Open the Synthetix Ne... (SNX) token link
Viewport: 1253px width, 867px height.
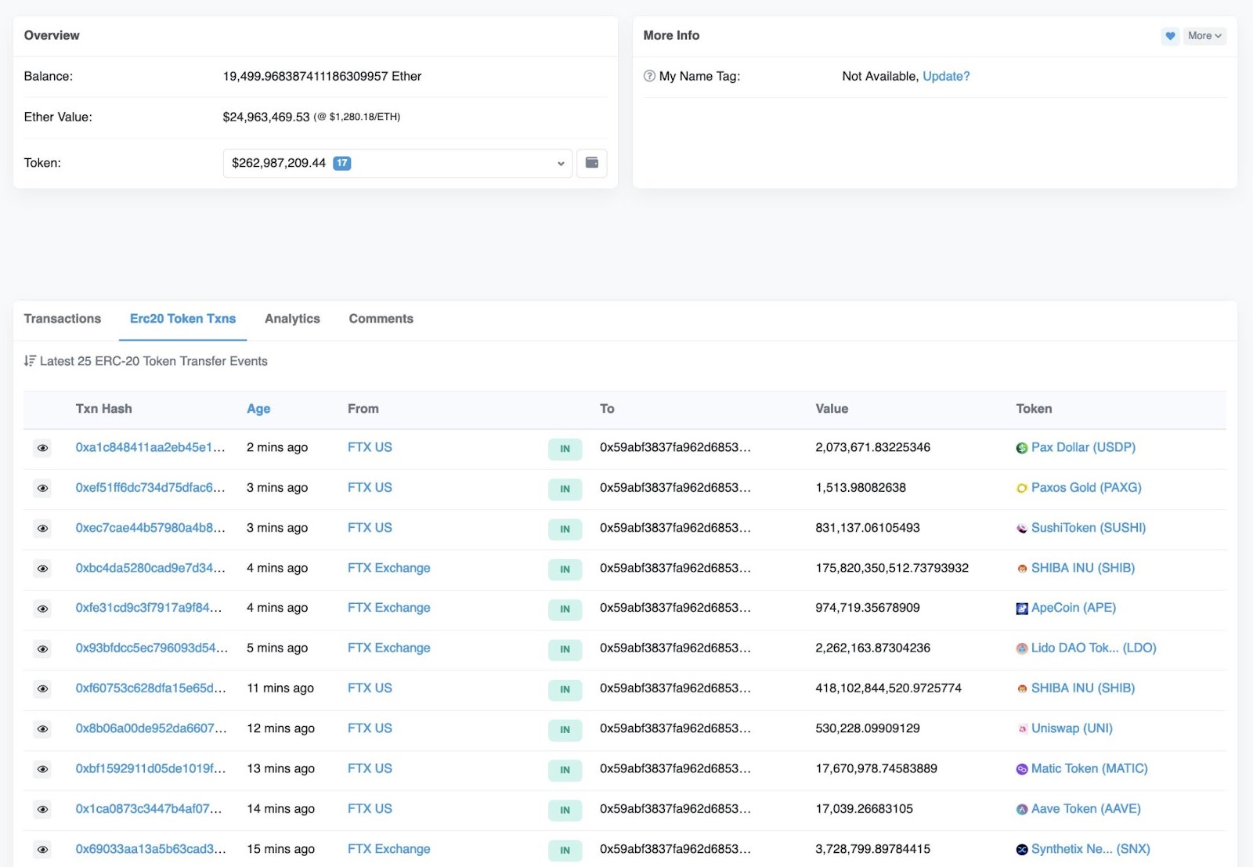1091,849
